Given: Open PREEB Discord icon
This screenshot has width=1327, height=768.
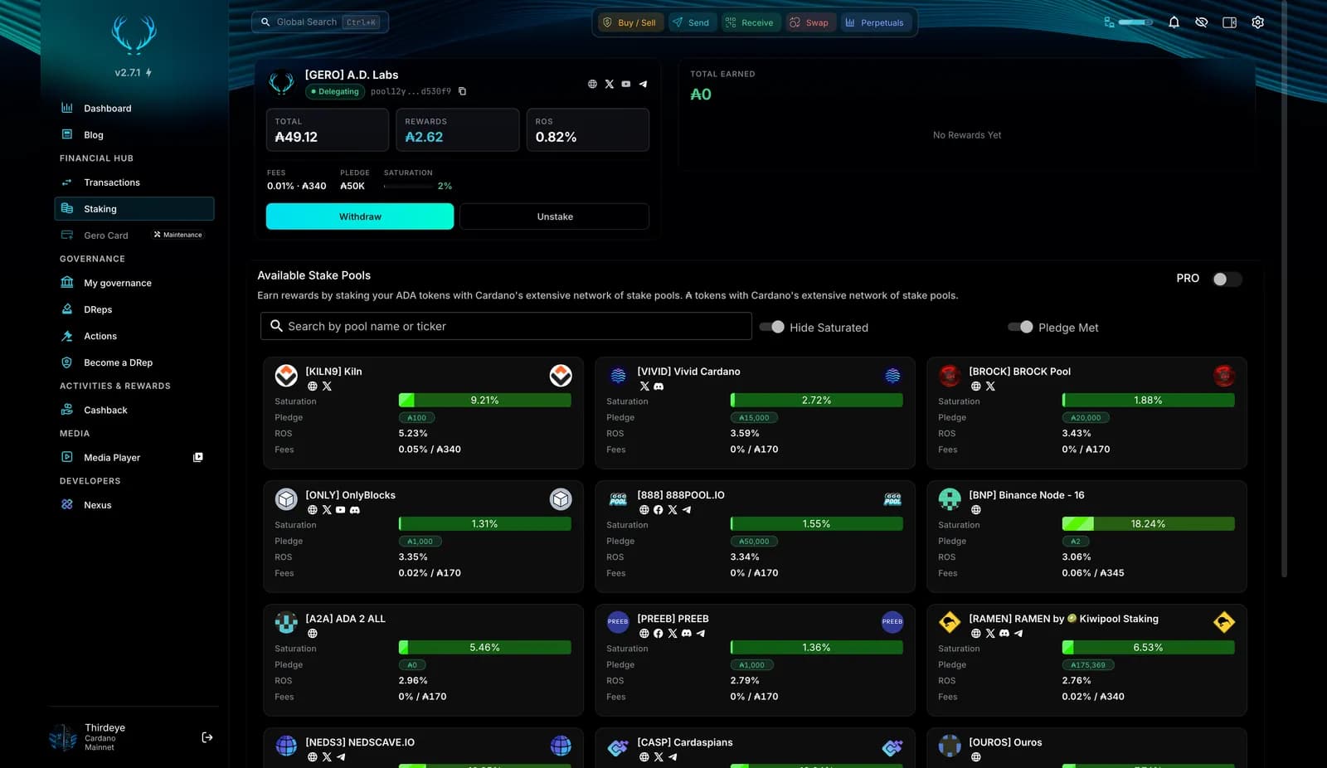Looking at the screenshot, I should (687, 634).
